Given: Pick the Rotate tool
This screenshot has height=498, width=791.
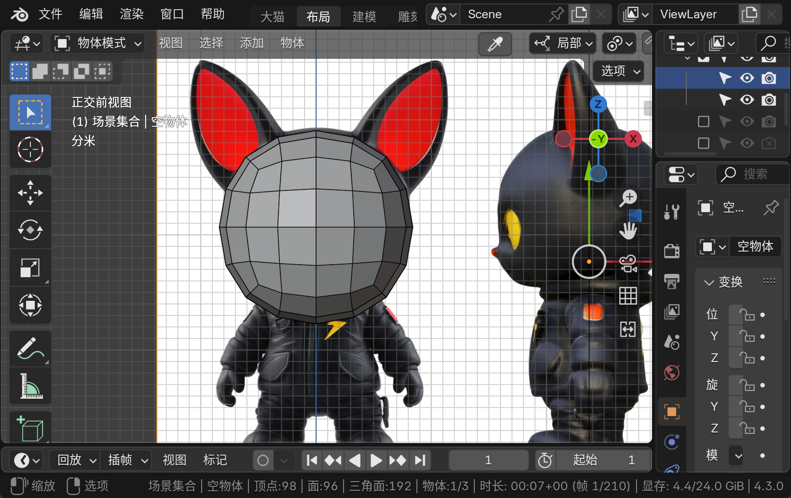Looking at the screenshot, I should (30, 230).
